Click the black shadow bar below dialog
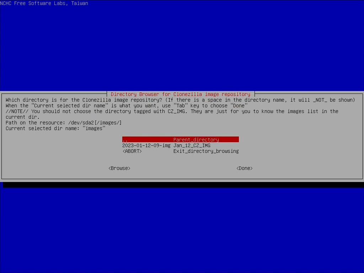 183,184
